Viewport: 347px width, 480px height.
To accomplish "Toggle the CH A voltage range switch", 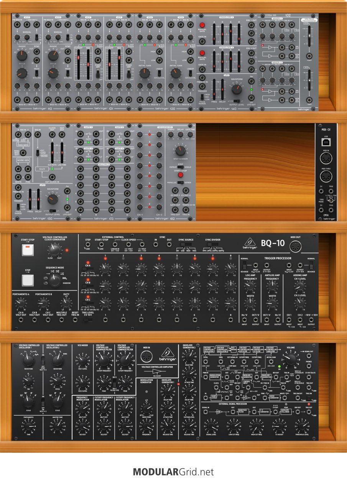I will coord(89,268).
